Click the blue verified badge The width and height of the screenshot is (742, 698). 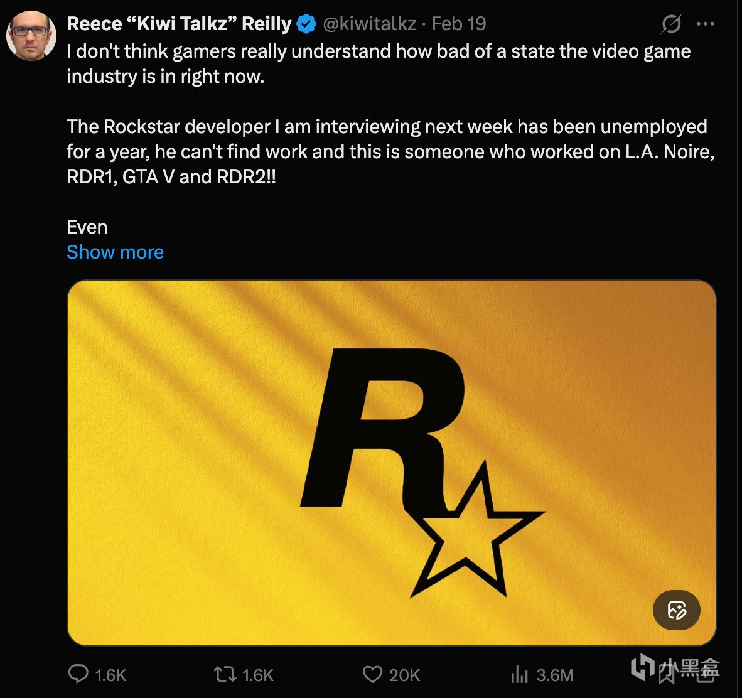(306, 24)
